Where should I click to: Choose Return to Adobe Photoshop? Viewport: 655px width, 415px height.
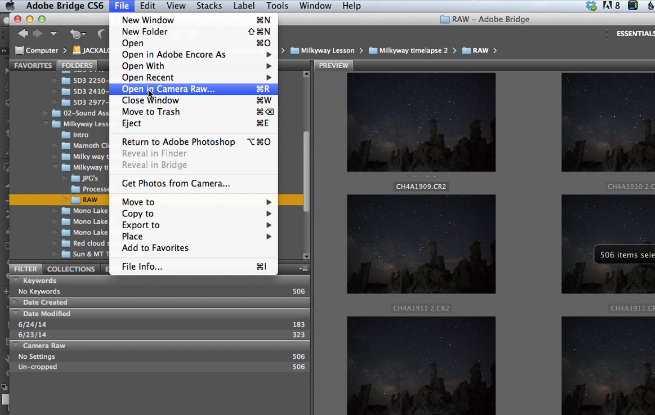click(193, 142)
